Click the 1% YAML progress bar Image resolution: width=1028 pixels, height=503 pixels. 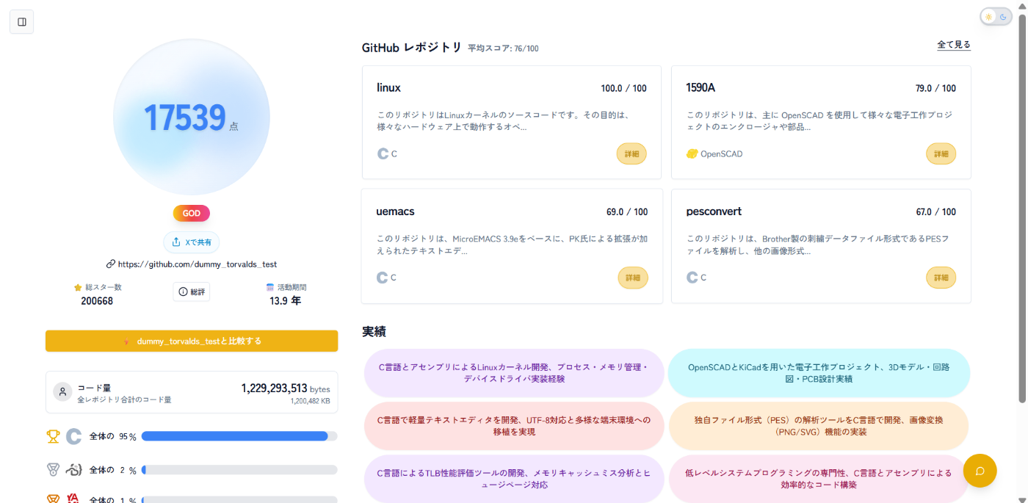tap(239, 500)
